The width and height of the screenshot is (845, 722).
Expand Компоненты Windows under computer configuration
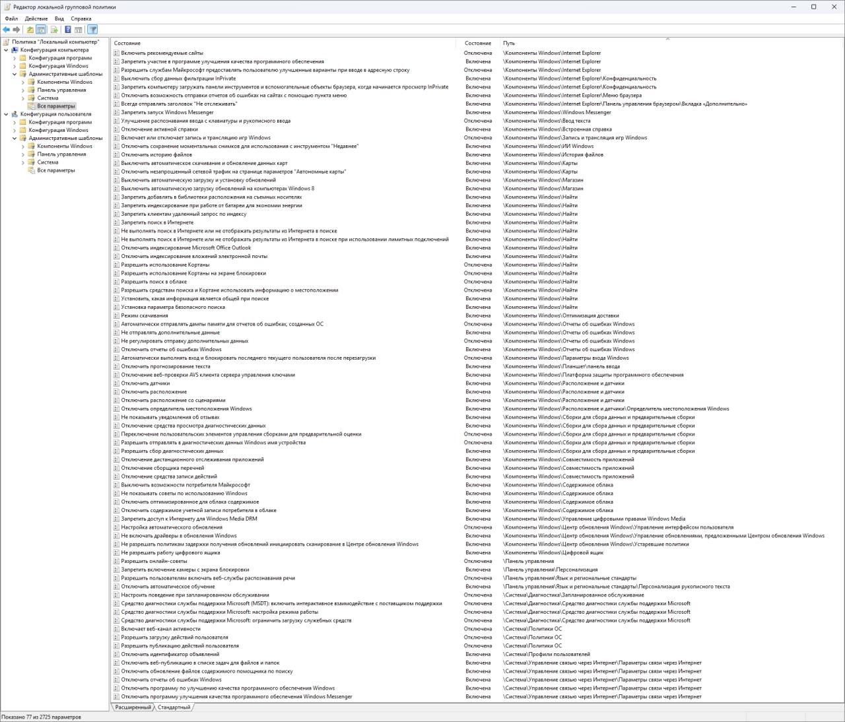click(x=23, y=82)
